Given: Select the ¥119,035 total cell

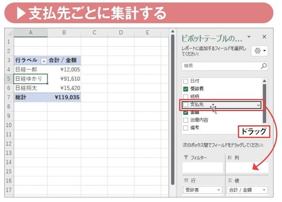Looking at the screenshot, I should coord(64,97).
